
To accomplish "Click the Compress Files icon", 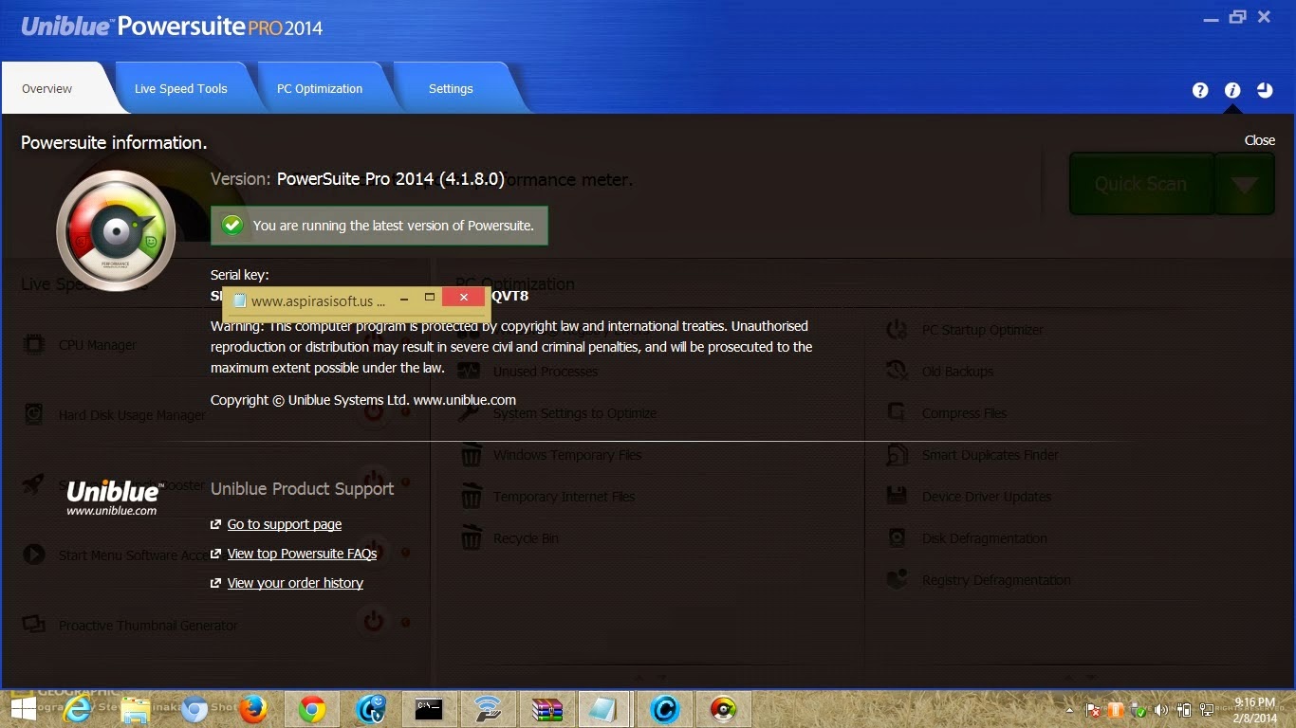I will pyautogui.click(x=897, y=412).
